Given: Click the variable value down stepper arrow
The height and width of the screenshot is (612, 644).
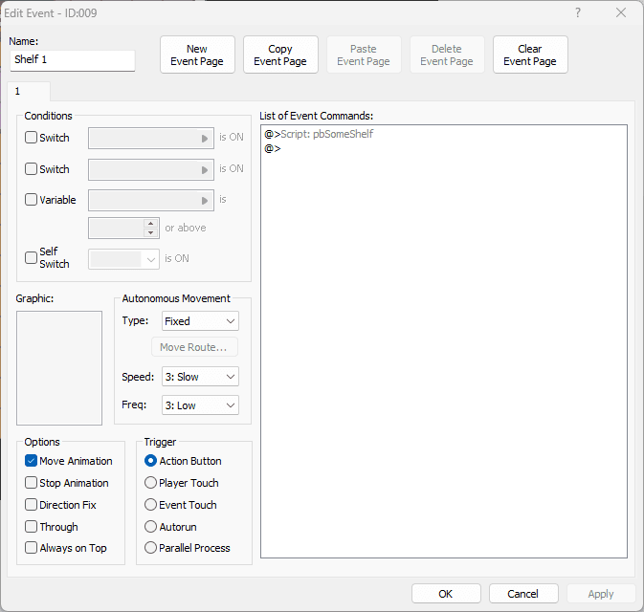Looking at the screenshot, I should click(151, 232).
